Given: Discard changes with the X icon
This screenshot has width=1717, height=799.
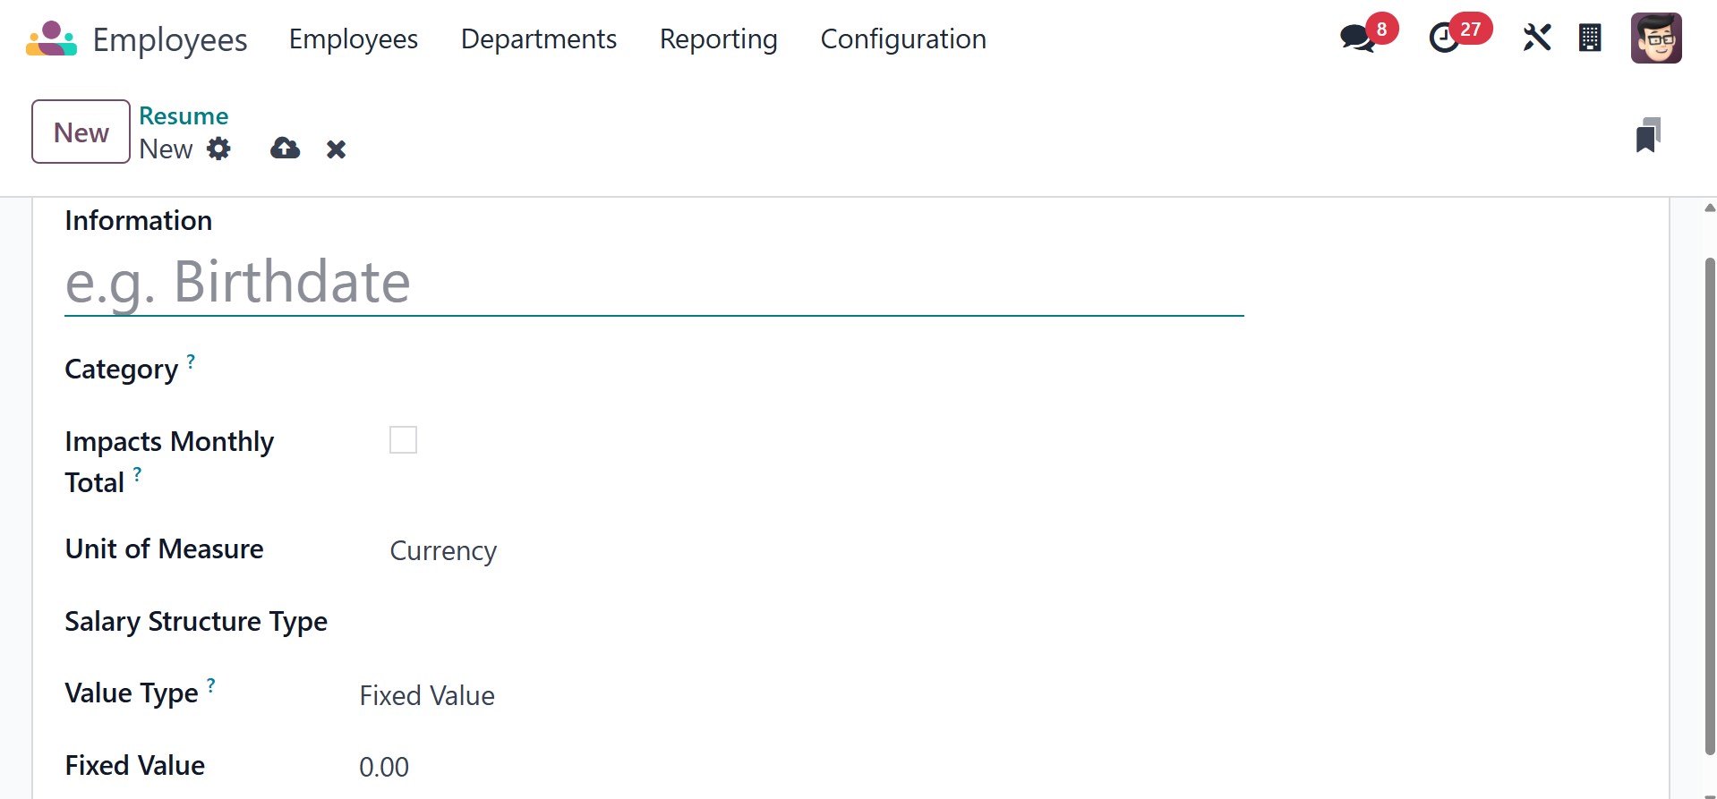Looking at the screenshot, I should [x=336, y=149].
